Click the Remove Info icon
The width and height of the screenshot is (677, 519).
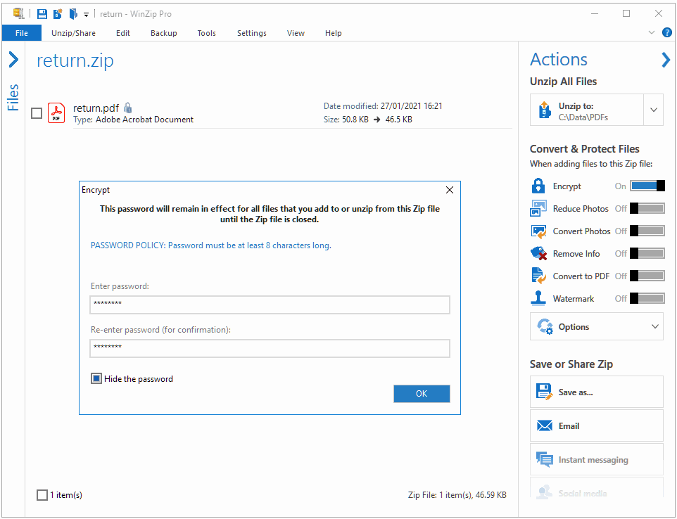(x=538, y=253)
